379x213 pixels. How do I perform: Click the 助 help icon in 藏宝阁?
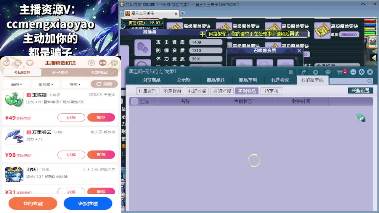[291, 72]
